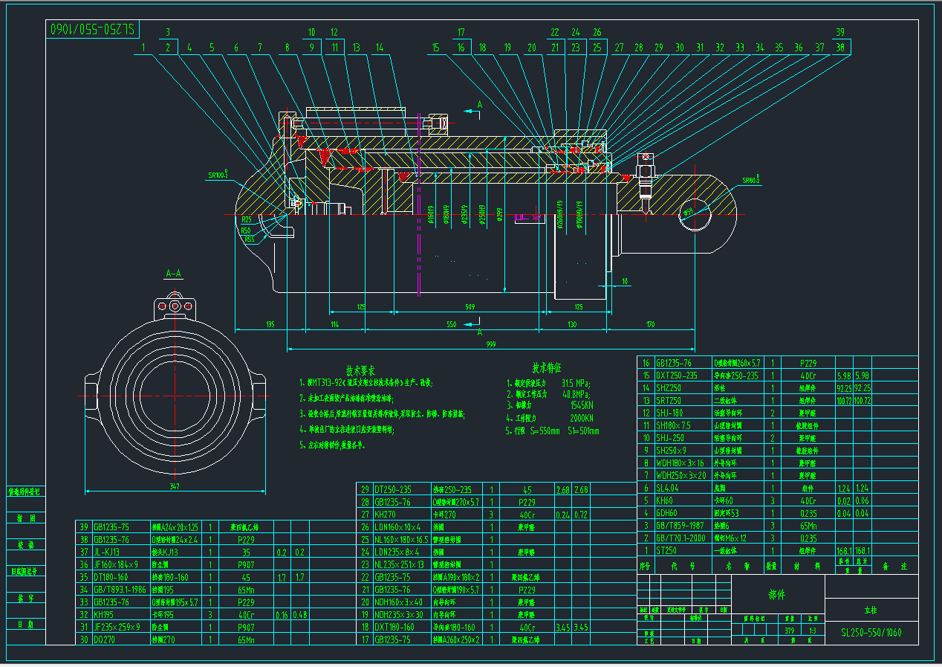The image size is (942, 667).
Task: Select the SHJ-180 part code
Action: click(x=669, y=413)
